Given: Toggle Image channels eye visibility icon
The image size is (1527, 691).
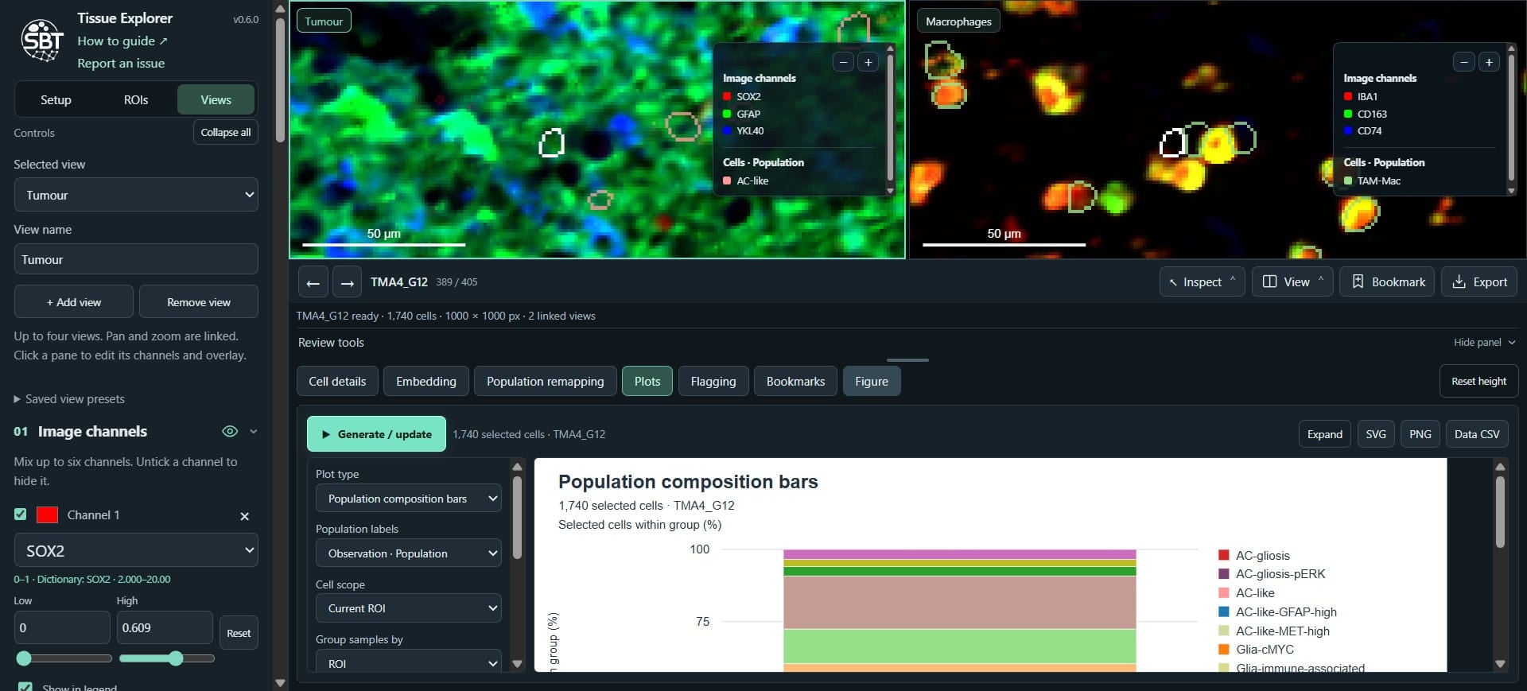Looking at the screenshot, I should (x=230, y=431).
